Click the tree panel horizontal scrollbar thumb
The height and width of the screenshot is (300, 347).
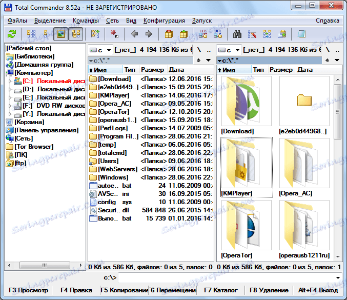pos(45,265)
